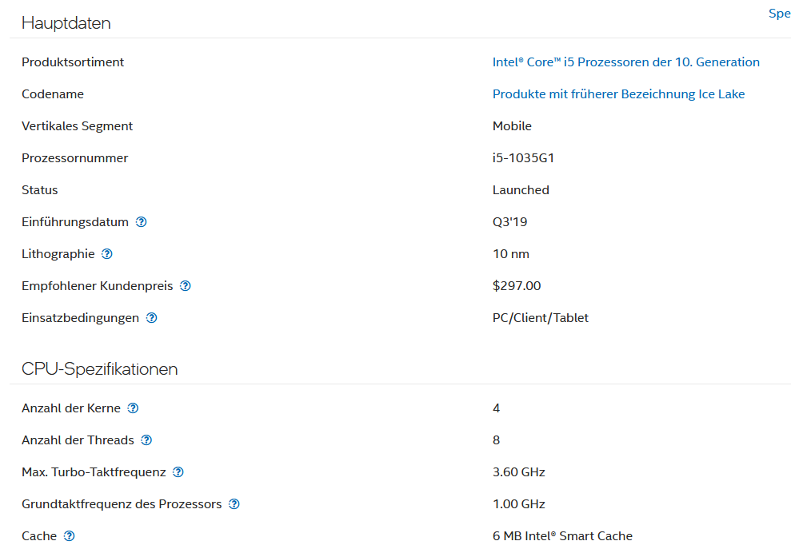This screenshot has width=791, height=549.
Task: Click the Produktsortiment row label
Action: click(73, 62)
